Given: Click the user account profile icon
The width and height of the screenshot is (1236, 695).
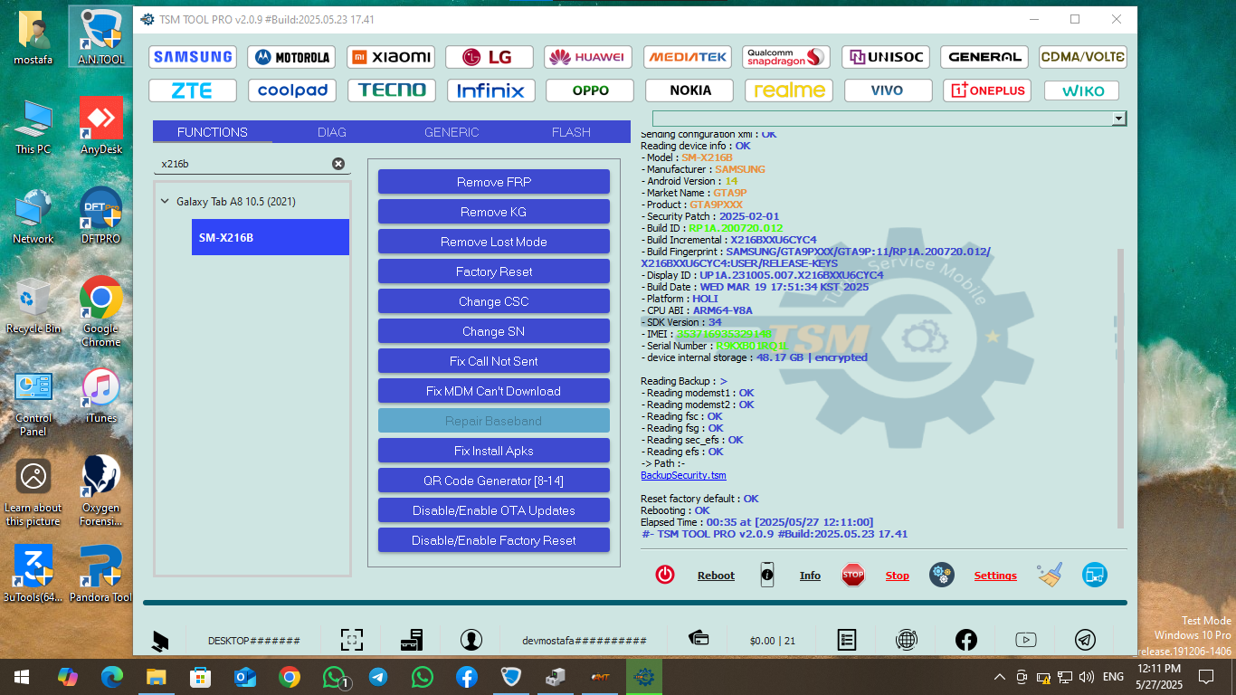Looking at the screenshot, I should [471, 640].
